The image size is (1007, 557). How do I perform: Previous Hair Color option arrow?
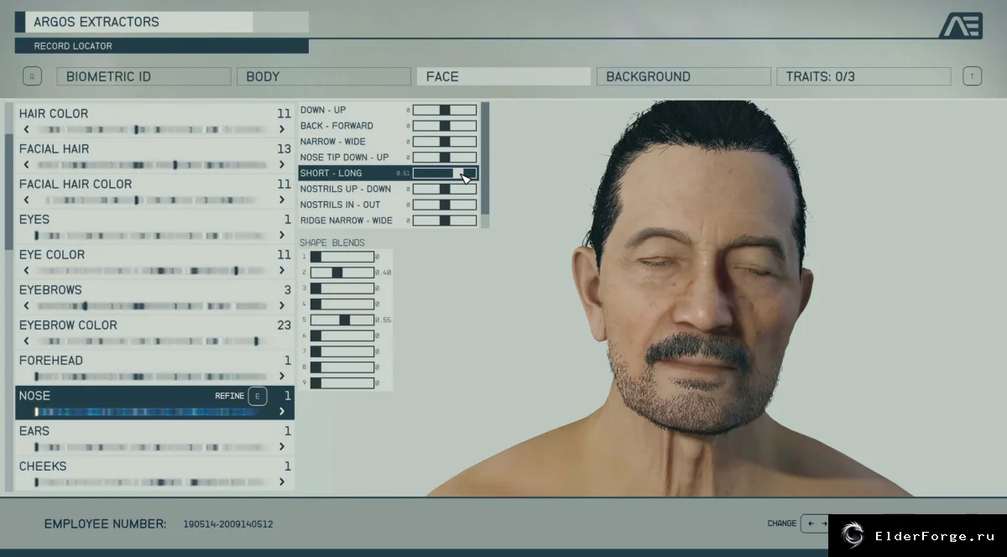[27, 129]
